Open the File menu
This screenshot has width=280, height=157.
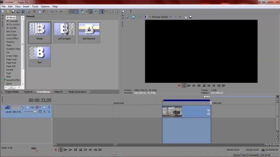click(3, 7)
